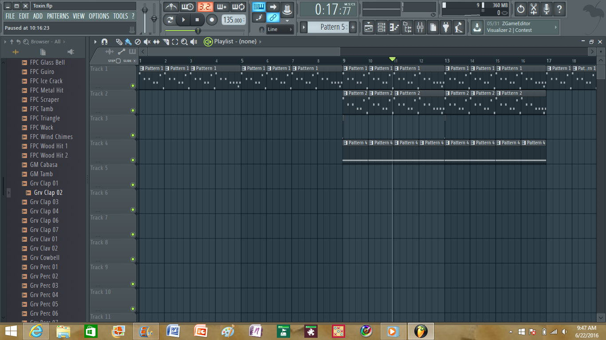Select the Mute tool in Playlist
Image resolution: width=606 pixels, height=340 pixels.
click(147, 42)
